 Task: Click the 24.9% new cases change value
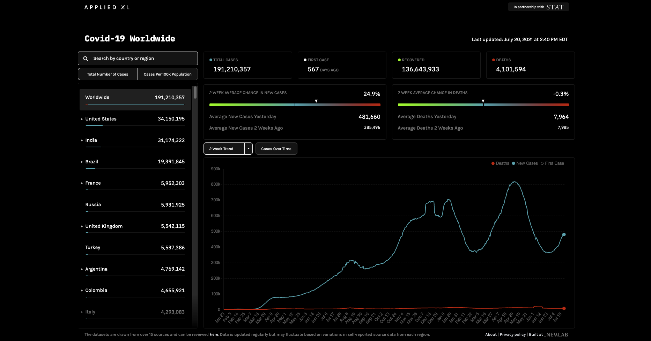pyautogui.click(x=372, y=94)
